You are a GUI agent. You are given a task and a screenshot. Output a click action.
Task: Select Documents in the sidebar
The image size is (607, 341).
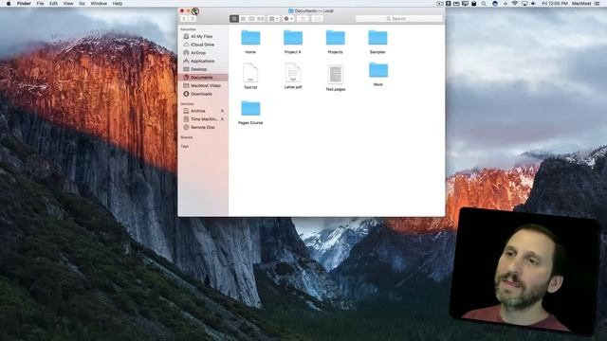tap(203, 78)
